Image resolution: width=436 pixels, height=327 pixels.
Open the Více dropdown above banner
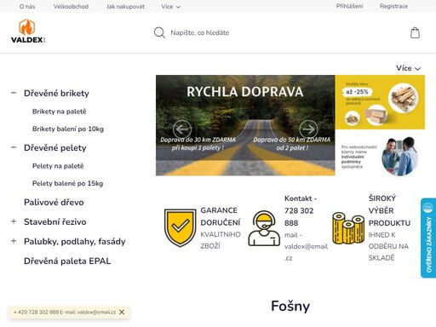[x=408, y=68]
